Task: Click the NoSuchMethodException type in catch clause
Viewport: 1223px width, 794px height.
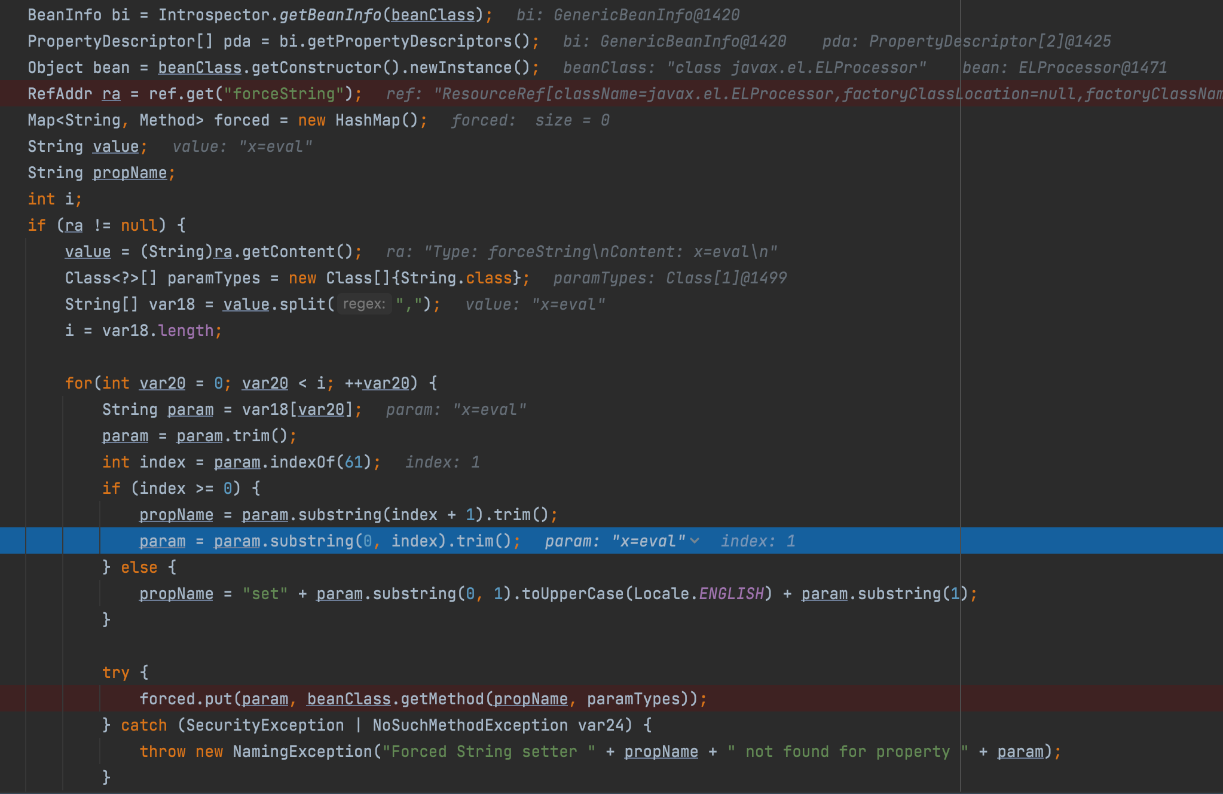Action: pos(470,725)
